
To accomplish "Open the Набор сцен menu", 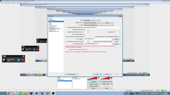I will pyautogui.click(x=20, y=3).
